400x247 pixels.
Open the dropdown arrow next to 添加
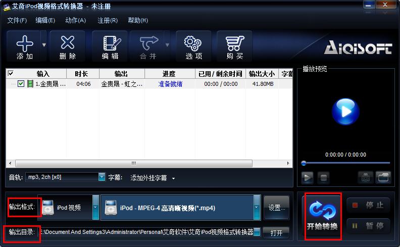click(44, 45)
